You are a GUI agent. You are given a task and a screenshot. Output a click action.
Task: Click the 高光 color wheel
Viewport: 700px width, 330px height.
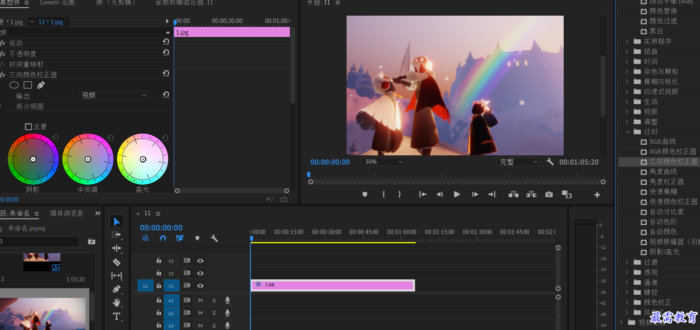pyautogui.click(x=143, y=159)
